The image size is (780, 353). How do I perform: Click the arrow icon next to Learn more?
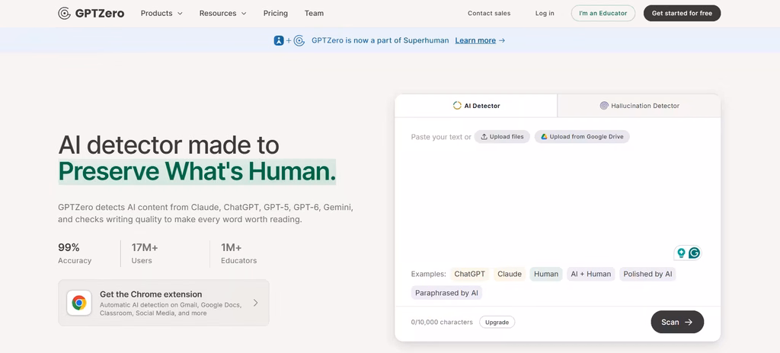point(502,41)
